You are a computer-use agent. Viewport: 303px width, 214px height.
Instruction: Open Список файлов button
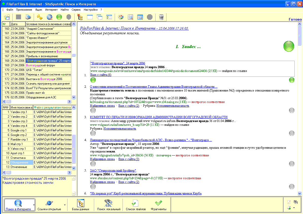pos(136,205)
